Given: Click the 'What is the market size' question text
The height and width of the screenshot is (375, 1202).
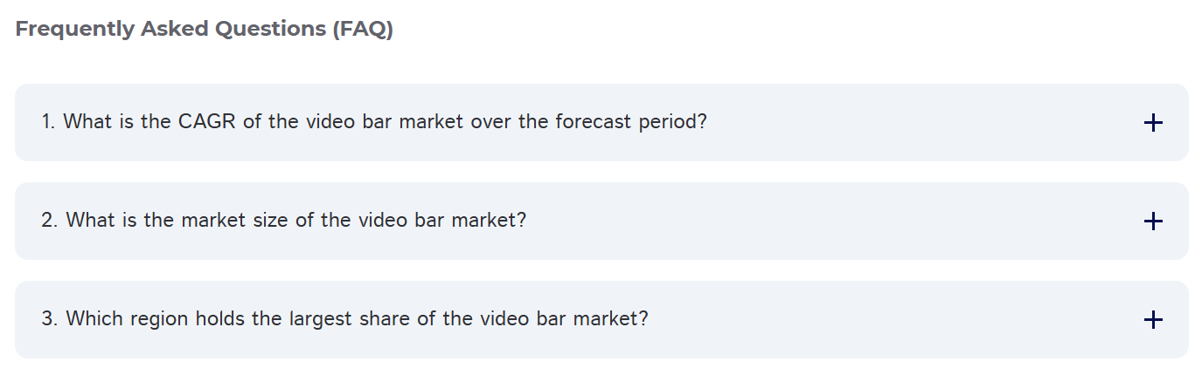Looking at the screenshot, I should pyautogui.click(x=284, y=221).
